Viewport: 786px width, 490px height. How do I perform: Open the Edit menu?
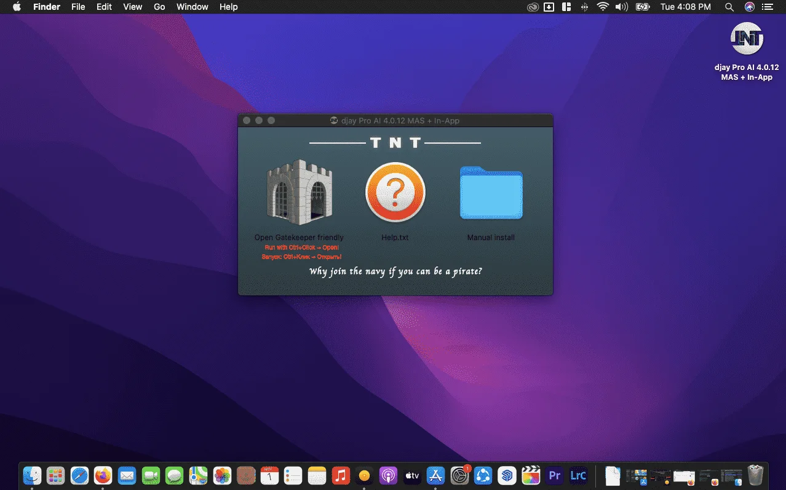tap(104, 7)
